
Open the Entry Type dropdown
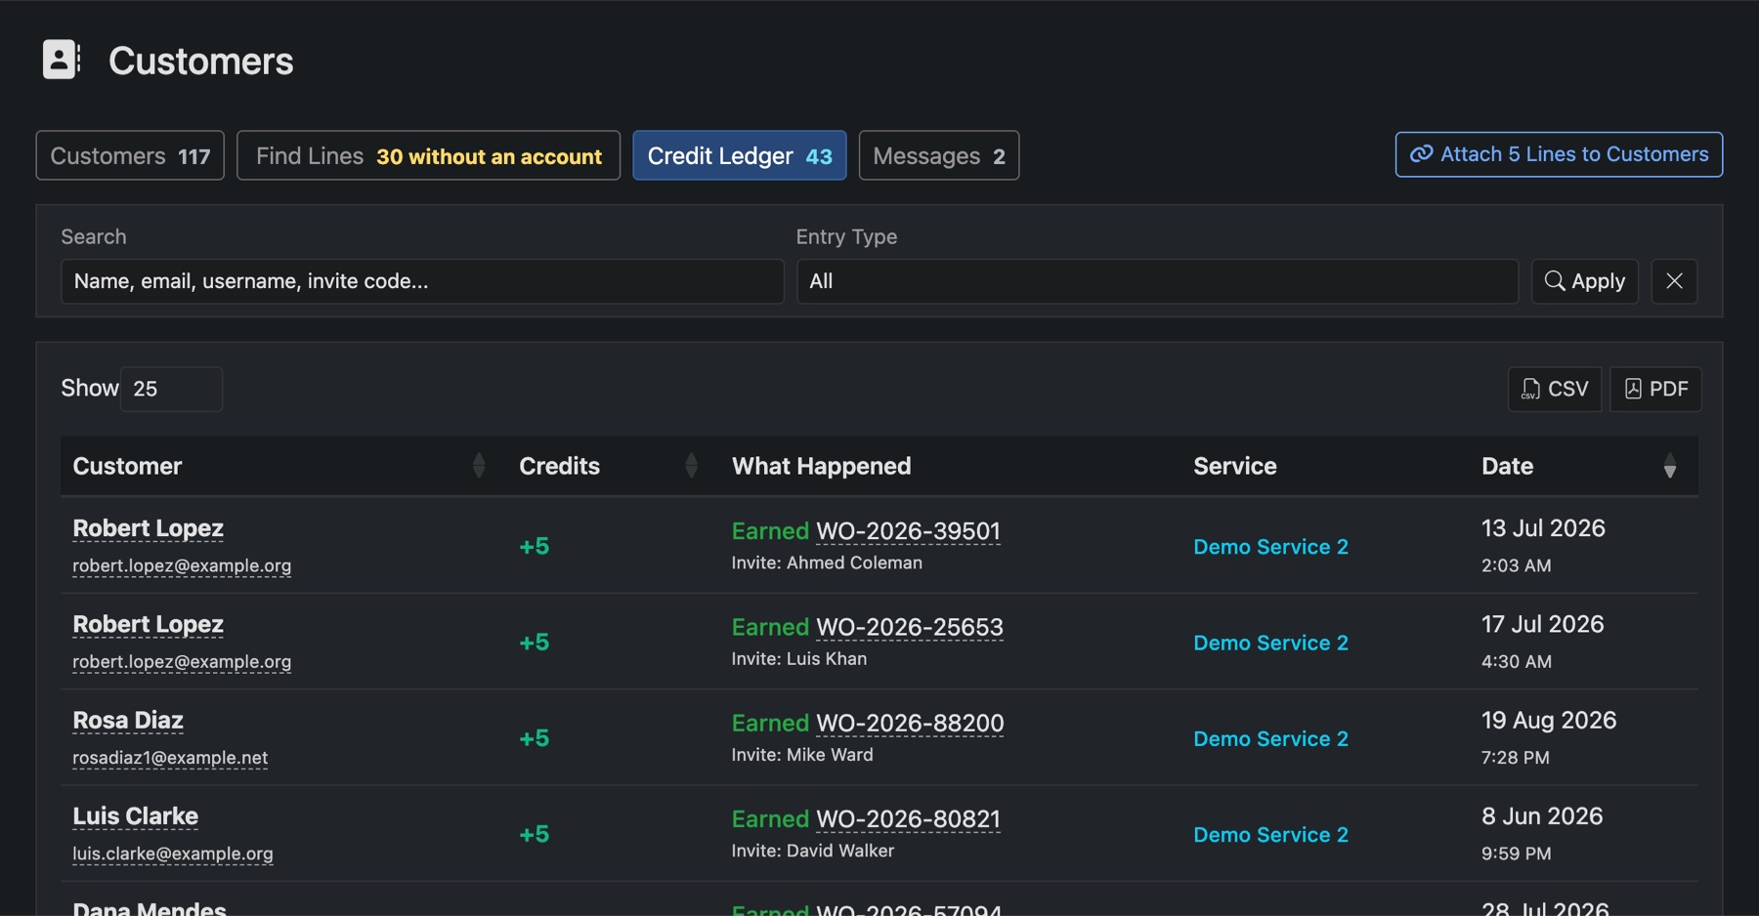pos(1157,281)
